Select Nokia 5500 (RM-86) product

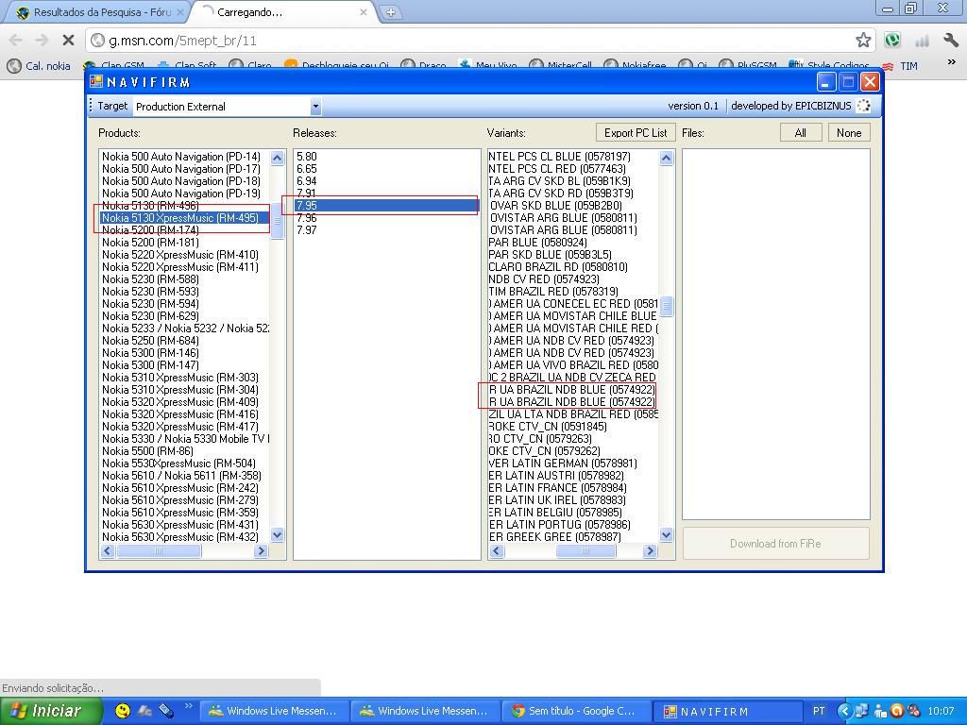coord(184,450)
